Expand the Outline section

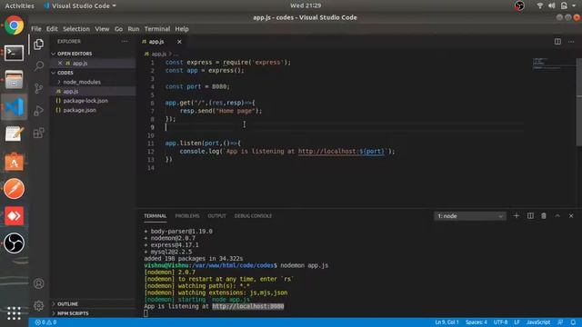click(x=93, y=304)
